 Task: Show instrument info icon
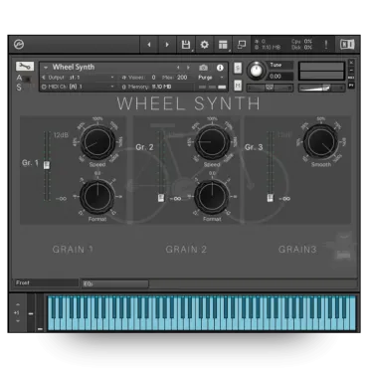coord(220,68)
